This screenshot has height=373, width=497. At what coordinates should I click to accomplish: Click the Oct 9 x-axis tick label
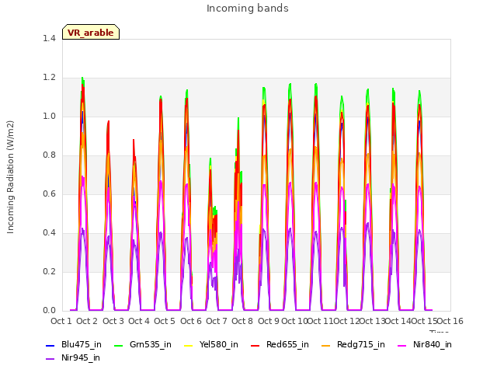[x=269, y=321]
